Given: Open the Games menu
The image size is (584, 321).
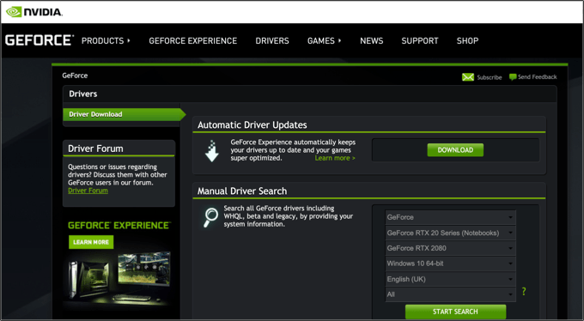Looking at the screenshot, I should pyautogui.click(x=324, y=40).
